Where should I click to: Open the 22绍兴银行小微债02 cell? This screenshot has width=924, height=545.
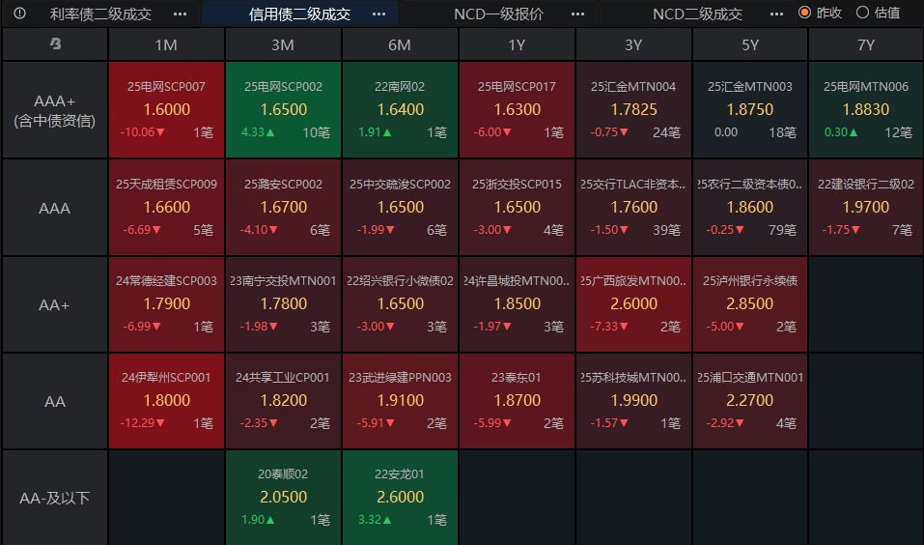(400, 304)
